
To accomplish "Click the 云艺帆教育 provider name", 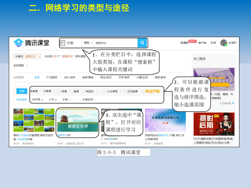I will [225, 103].
